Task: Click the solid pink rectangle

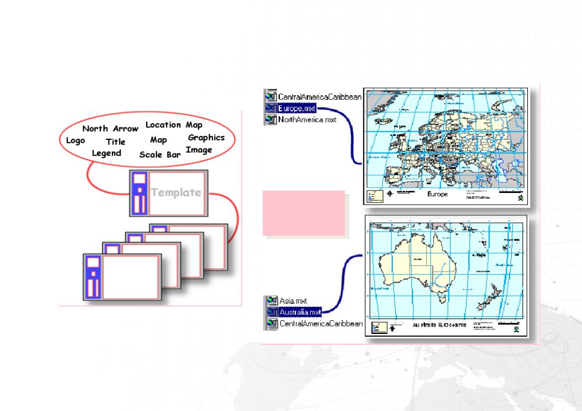Action: pyautogui.click(x=304, y=213)
